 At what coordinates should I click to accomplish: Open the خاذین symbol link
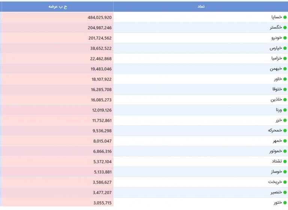(276, 100)
